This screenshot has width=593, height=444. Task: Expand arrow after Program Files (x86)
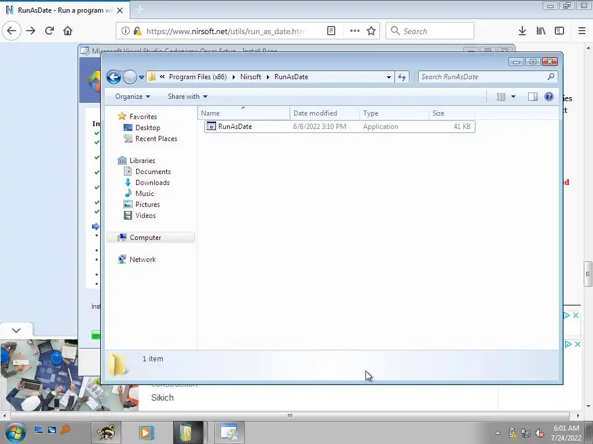click(x=234, y=77)
